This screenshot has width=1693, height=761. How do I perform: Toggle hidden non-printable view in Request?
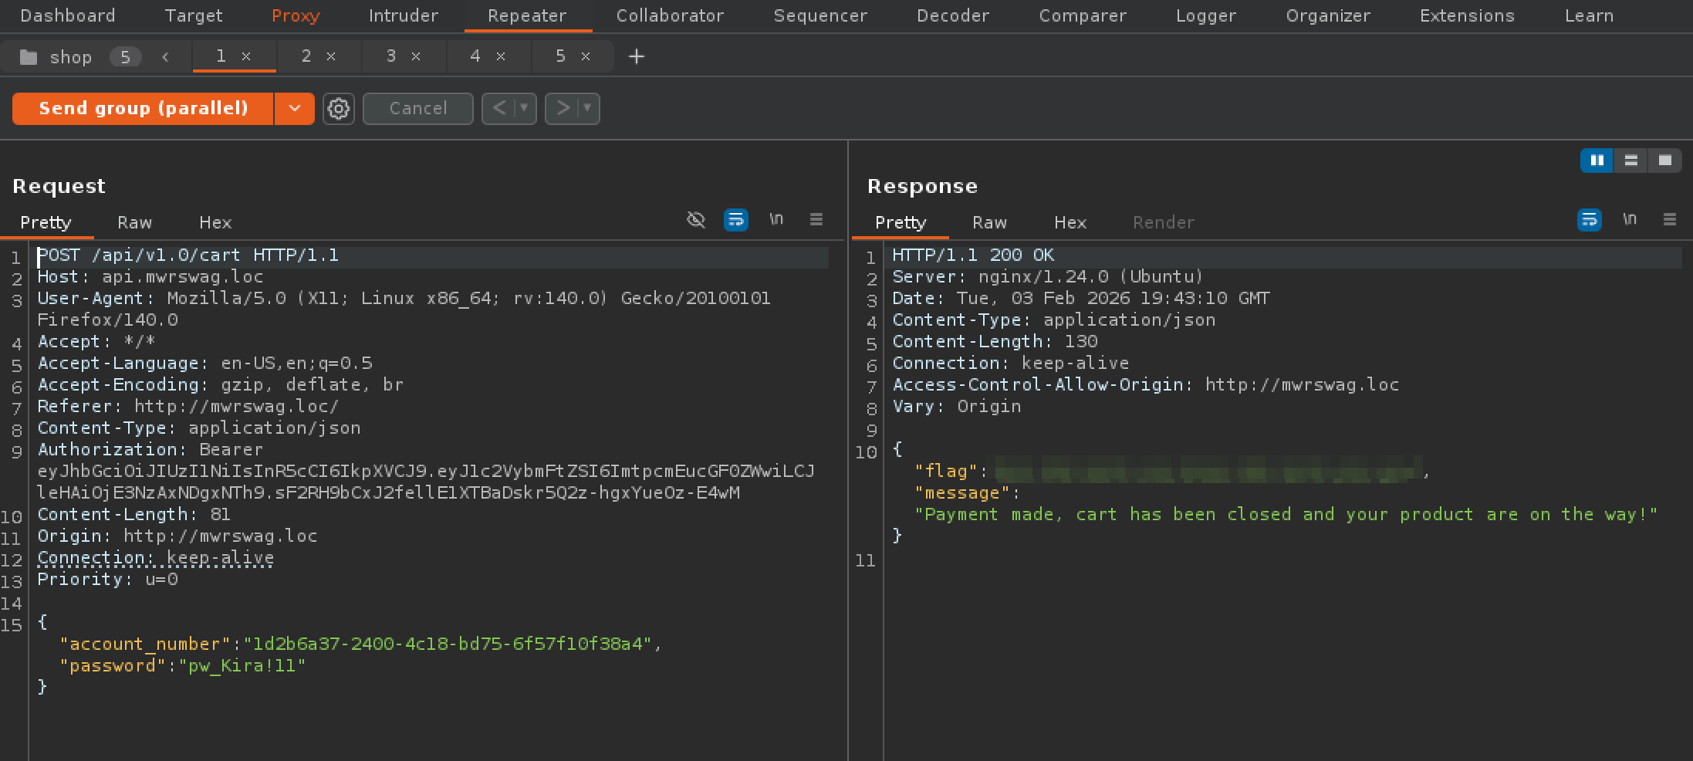pos(695,220)
